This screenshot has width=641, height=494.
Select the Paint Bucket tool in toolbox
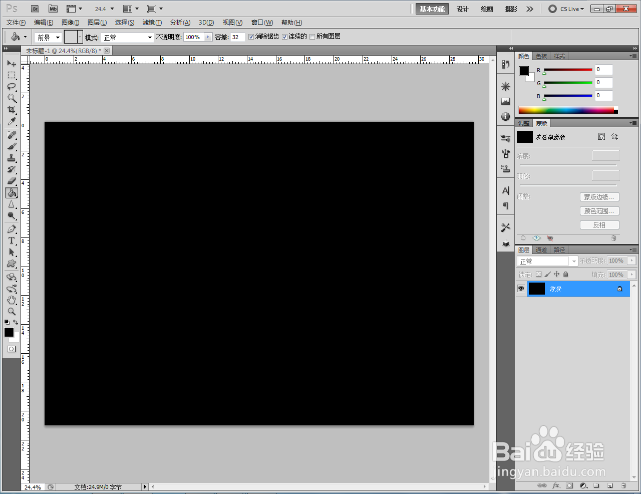tap(12, 193)
